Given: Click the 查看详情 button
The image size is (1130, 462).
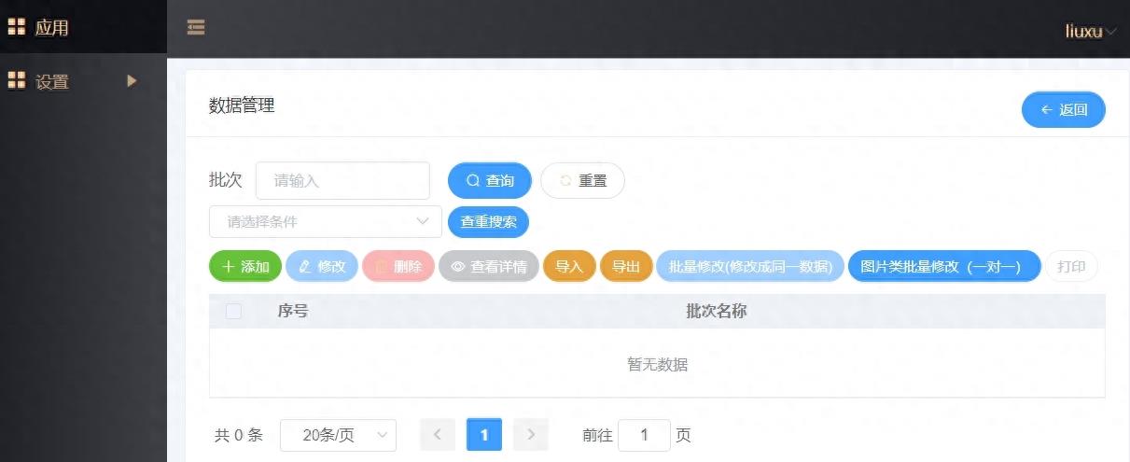Looking at the screenshot, I should 489,266.
